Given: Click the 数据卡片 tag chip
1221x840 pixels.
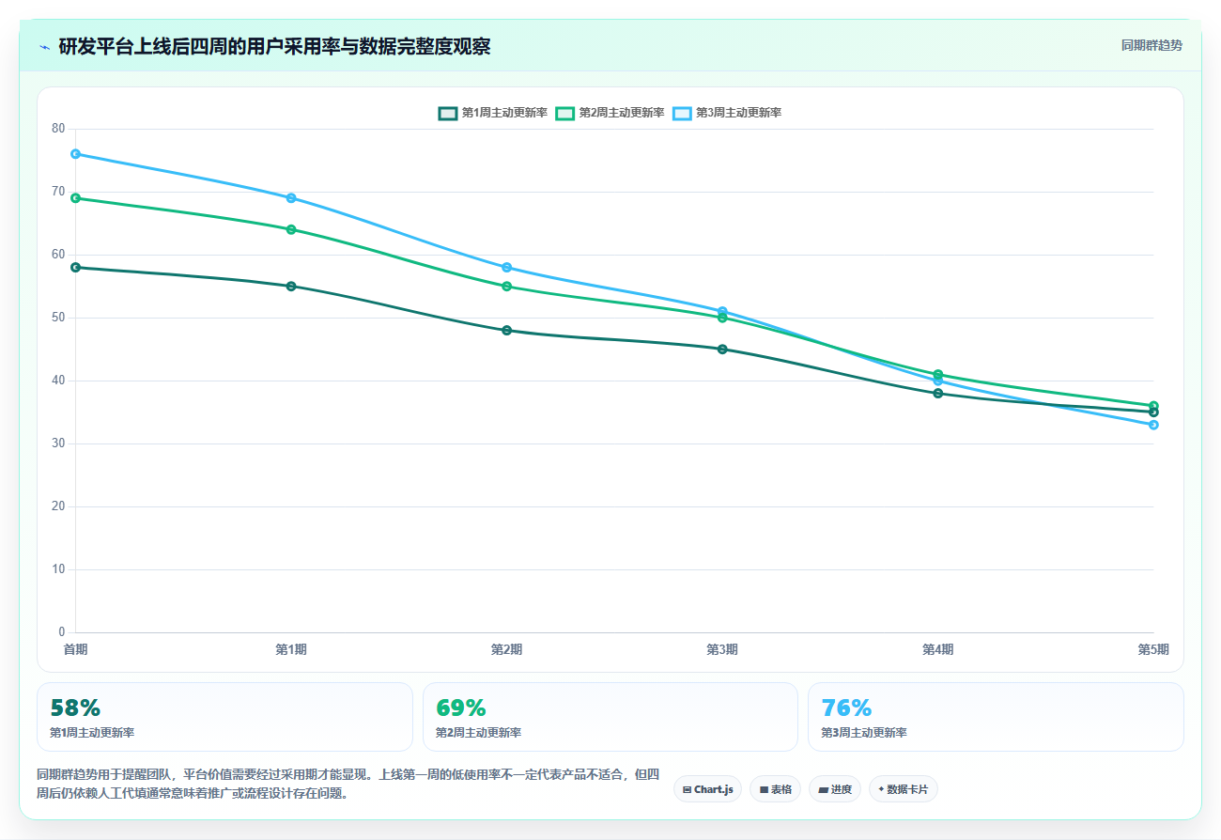Looking at the screenshot, I should coord(903,789).
